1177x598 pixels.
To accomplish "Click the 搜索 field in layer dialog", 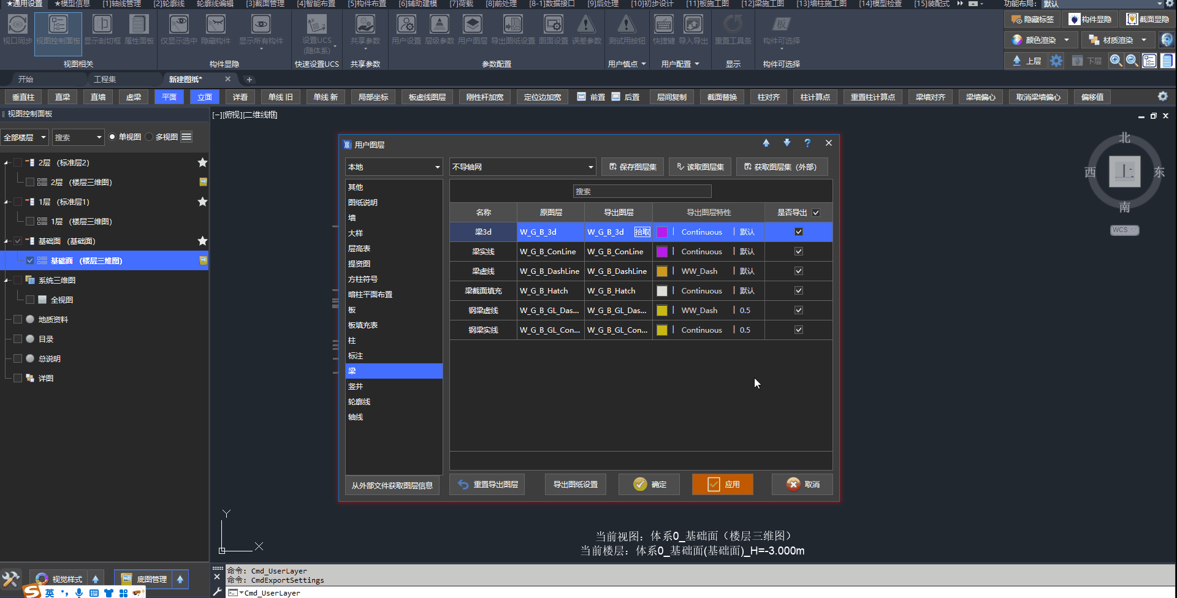I will 642,192.
